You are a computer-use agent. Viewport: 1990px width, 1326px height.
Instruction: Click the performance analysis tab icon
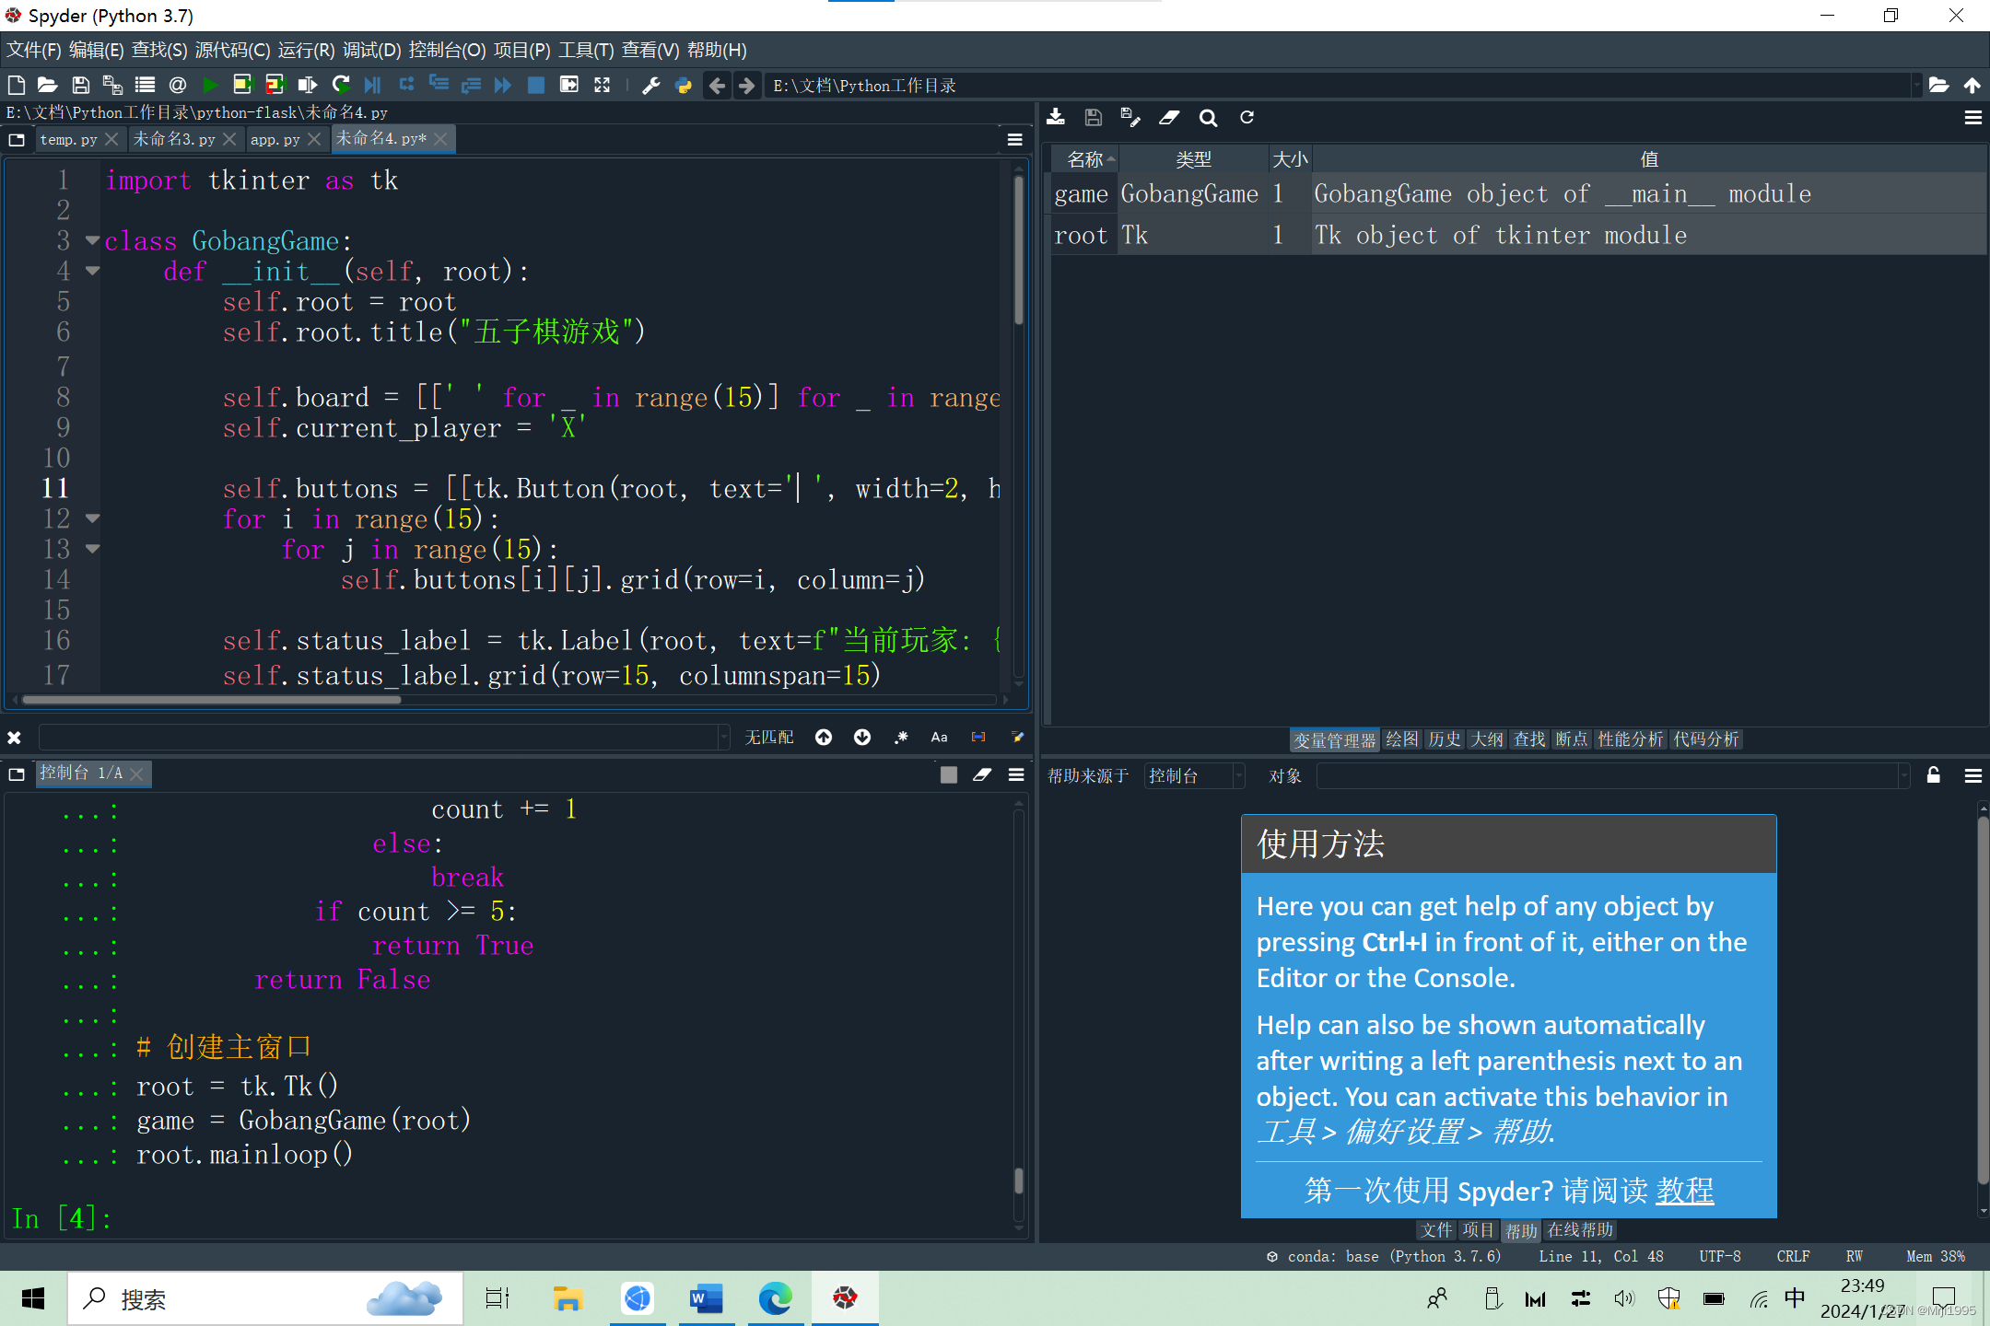[1629, 739]
